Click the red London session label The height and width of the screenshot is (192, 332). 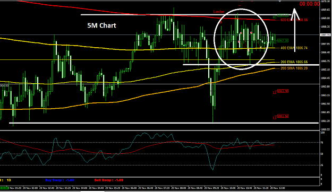tap(219, 12)
